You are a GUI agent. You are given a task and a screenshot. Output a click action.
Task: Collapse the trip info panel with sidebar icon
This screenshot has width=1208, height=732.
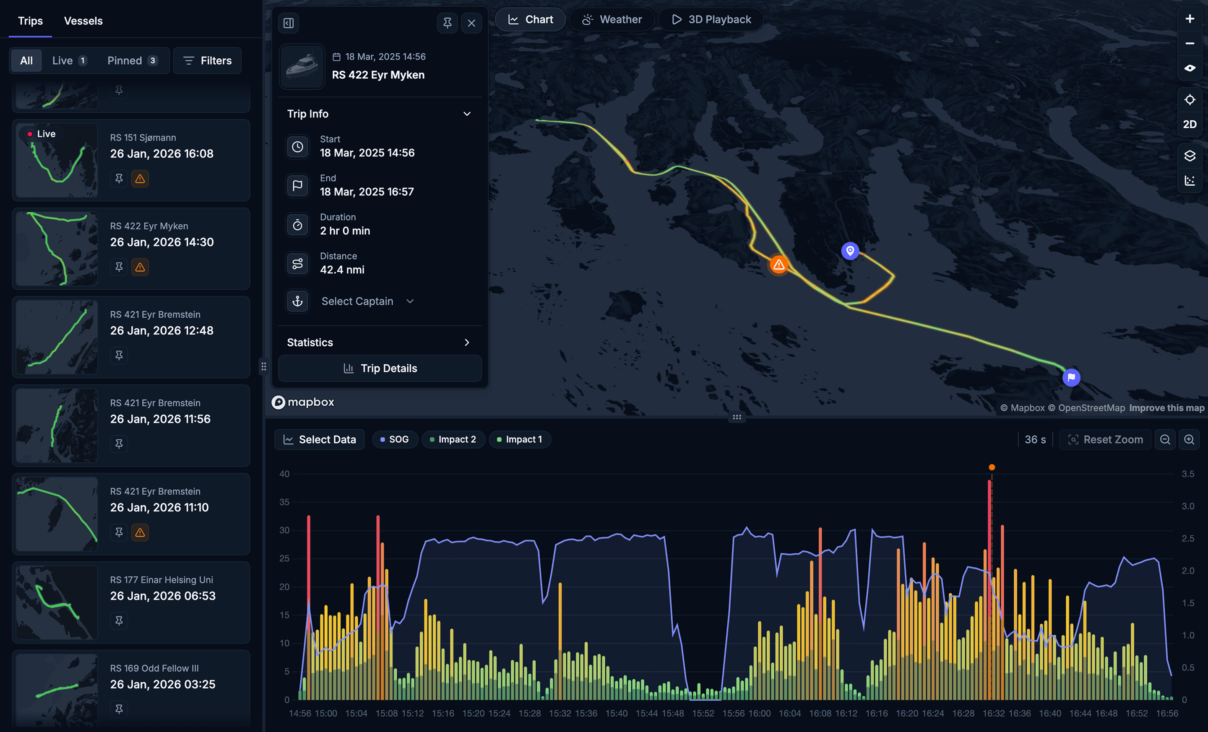288,23
